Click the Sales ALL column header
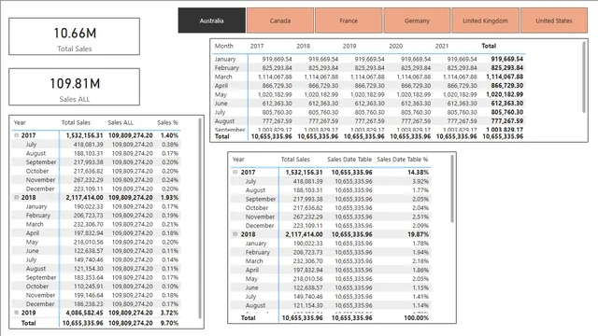The height and width of the screenshot is (336, 598). [x=121, y=122]
